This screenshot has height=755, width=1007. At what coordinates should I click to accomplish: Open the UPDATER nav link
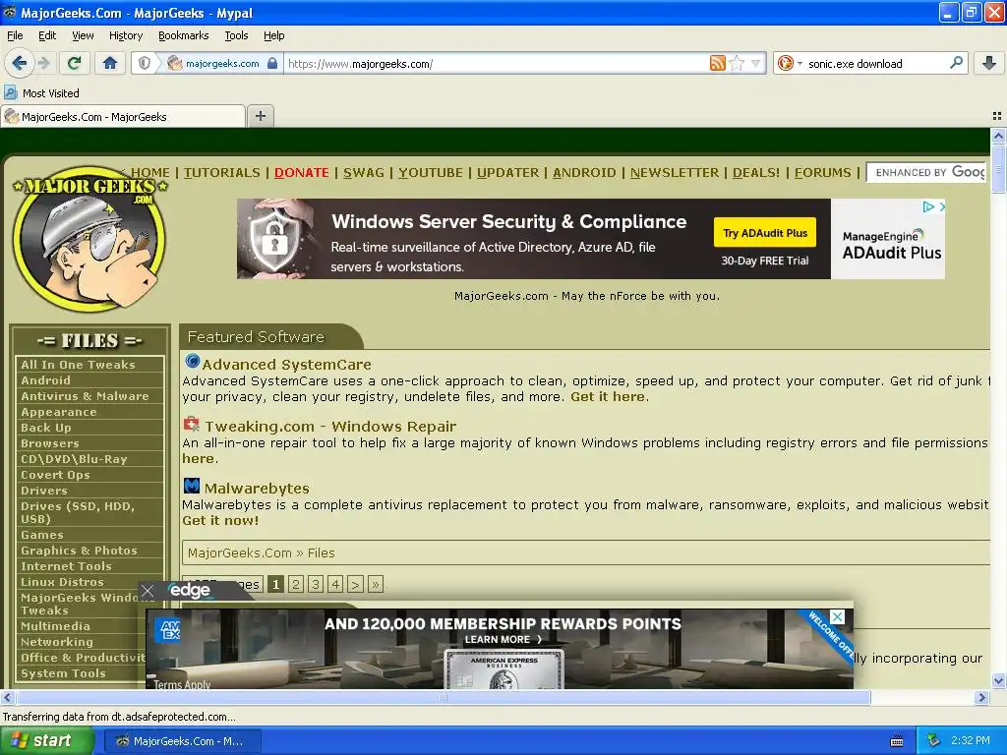[507, 172]
